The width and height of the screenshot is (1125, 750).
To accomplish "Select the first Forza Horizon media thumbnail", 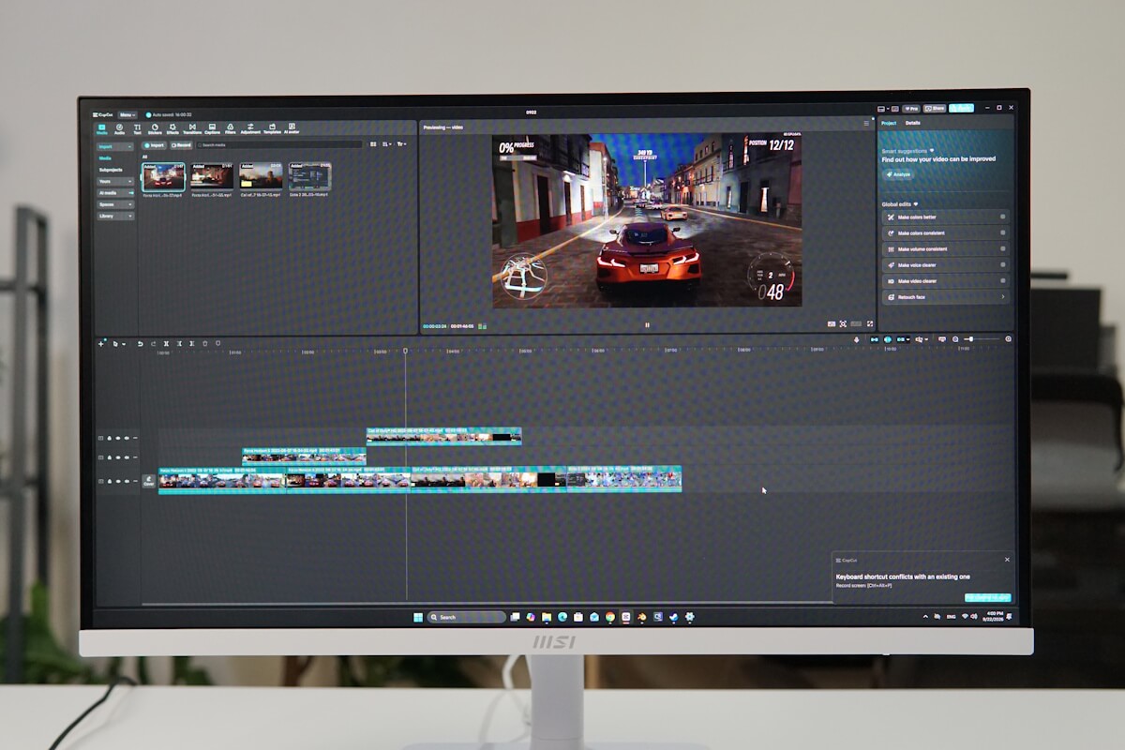I will [x=164, y=177].
